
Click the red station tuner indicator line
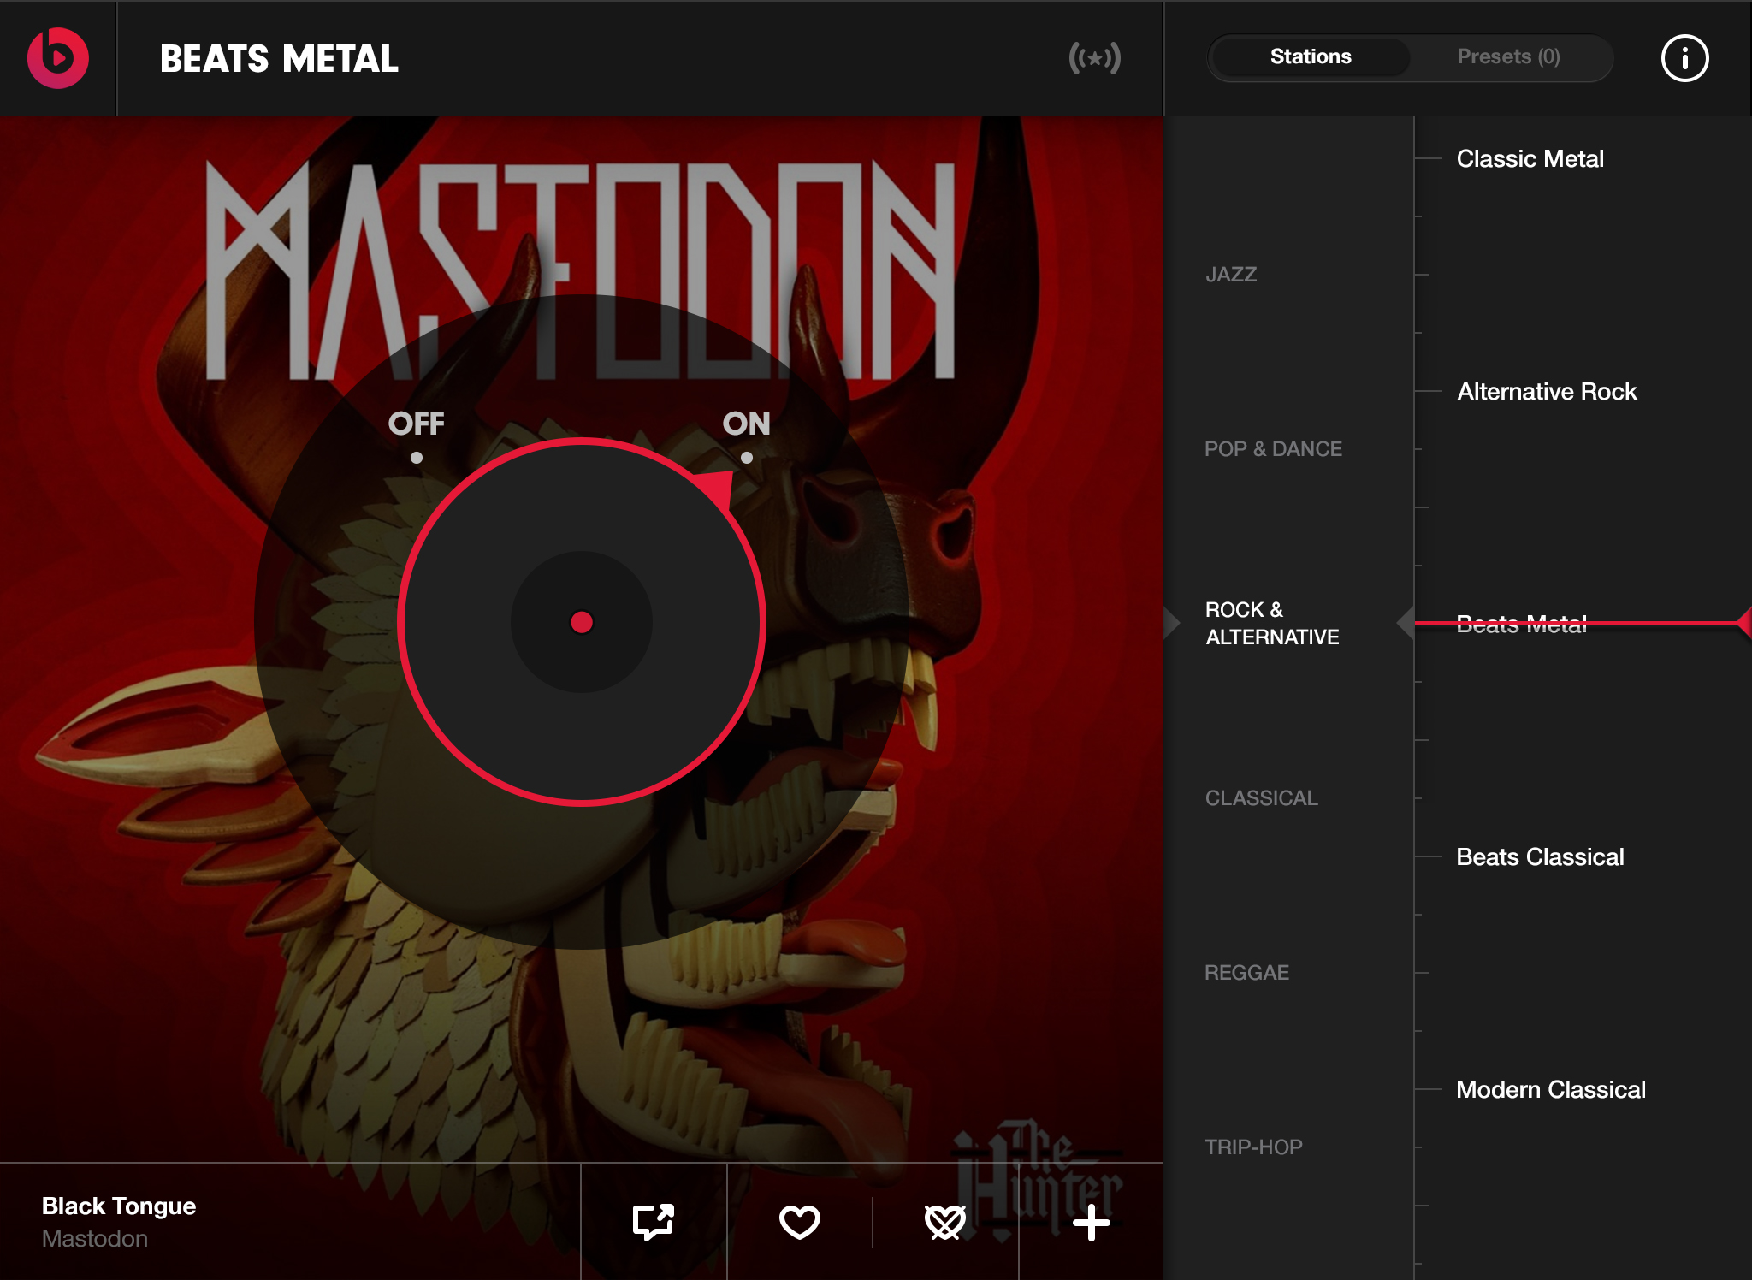[x=1583, y=623]
